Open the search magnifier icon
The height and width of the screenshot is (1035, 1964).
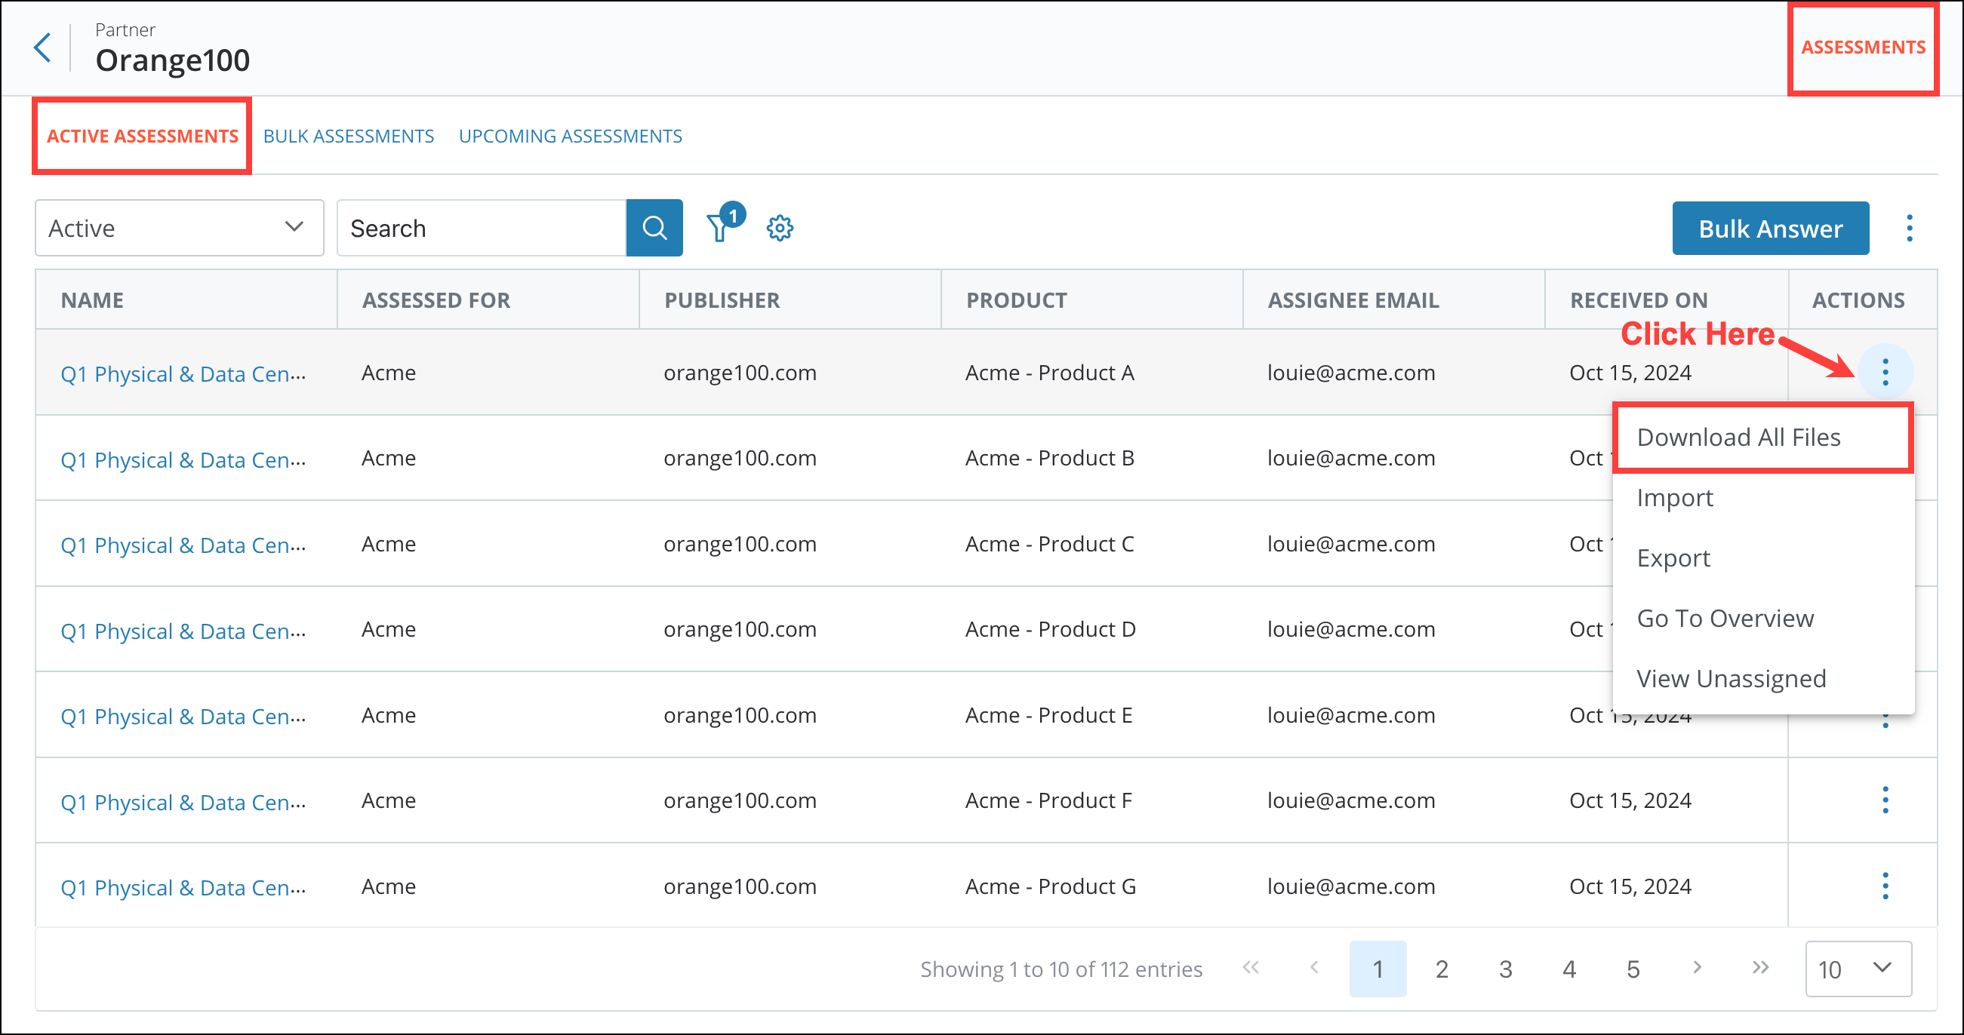pyautogui.click(x=654, y=227)
